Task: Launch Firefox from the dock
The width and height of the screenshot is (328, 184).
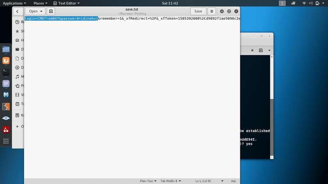Action: 6,61
